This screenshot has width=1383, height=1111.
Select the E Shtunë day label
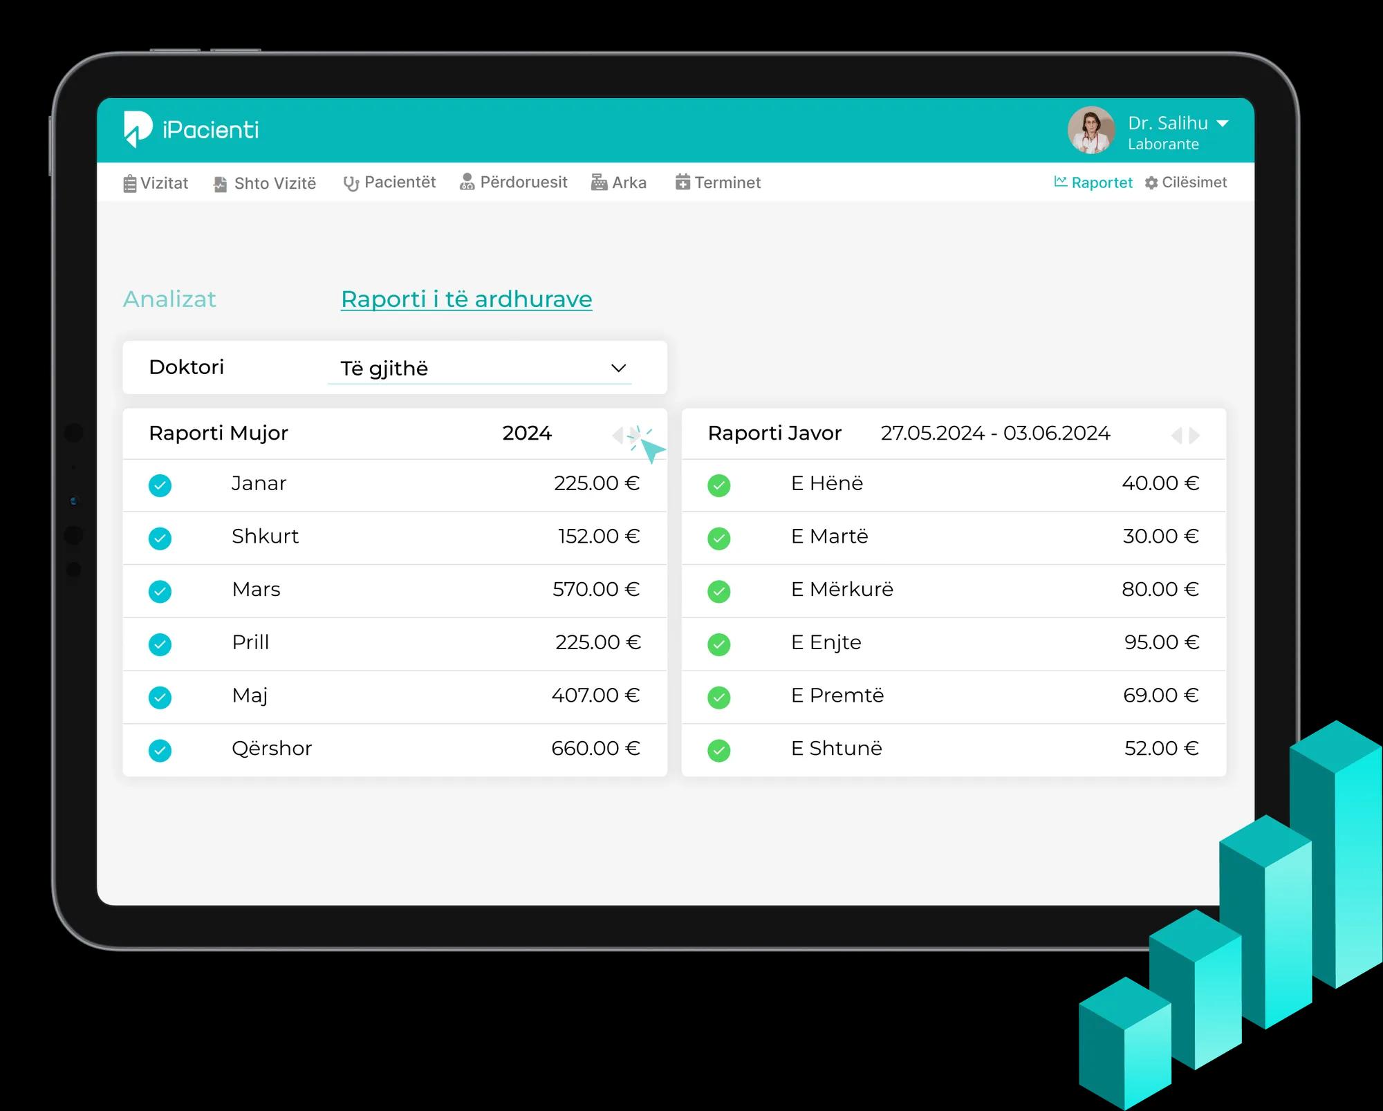[x=837, y=748]
